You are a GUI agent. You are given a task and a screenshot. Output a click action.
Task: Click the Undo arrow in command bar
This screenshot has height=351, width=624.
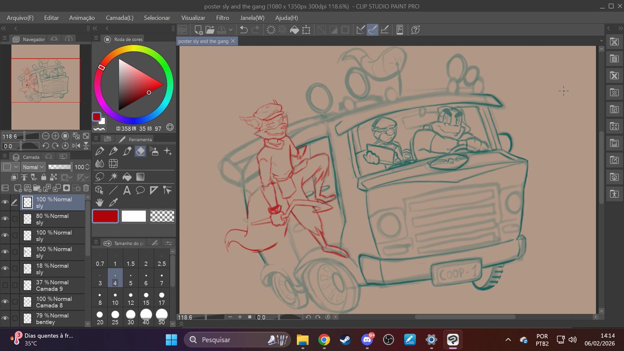[x=243, y=30]
